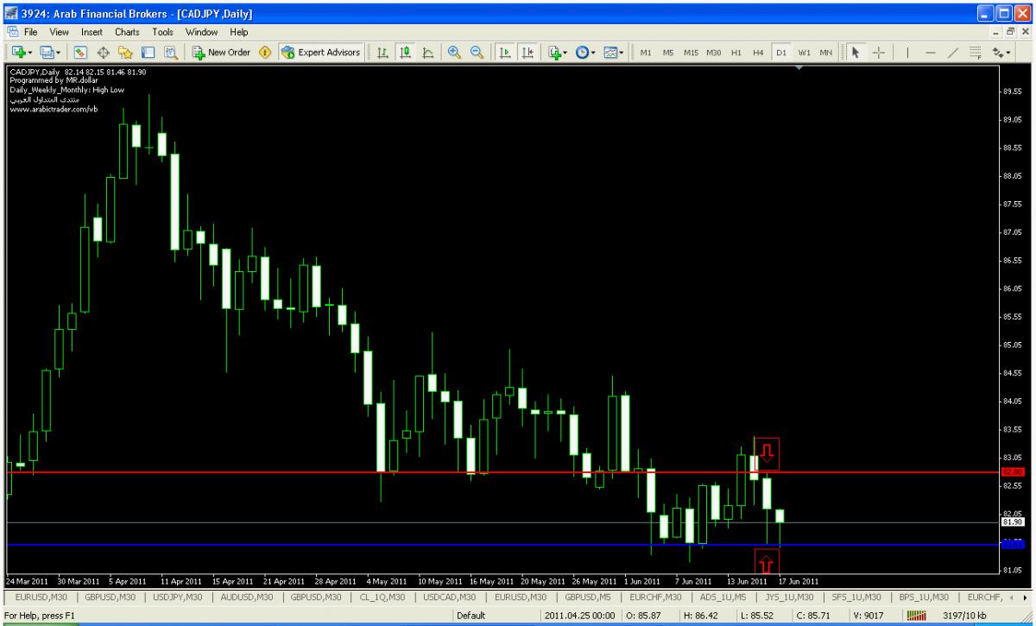Click the chart document icon beside File menu
The image size is (1036, 626).
pos(12,32)
